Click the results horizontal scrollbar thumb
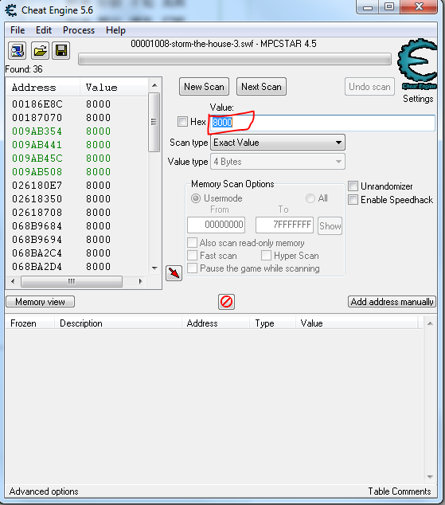The height and width of the screenshot is (505, 445). (x=72, y=281)
